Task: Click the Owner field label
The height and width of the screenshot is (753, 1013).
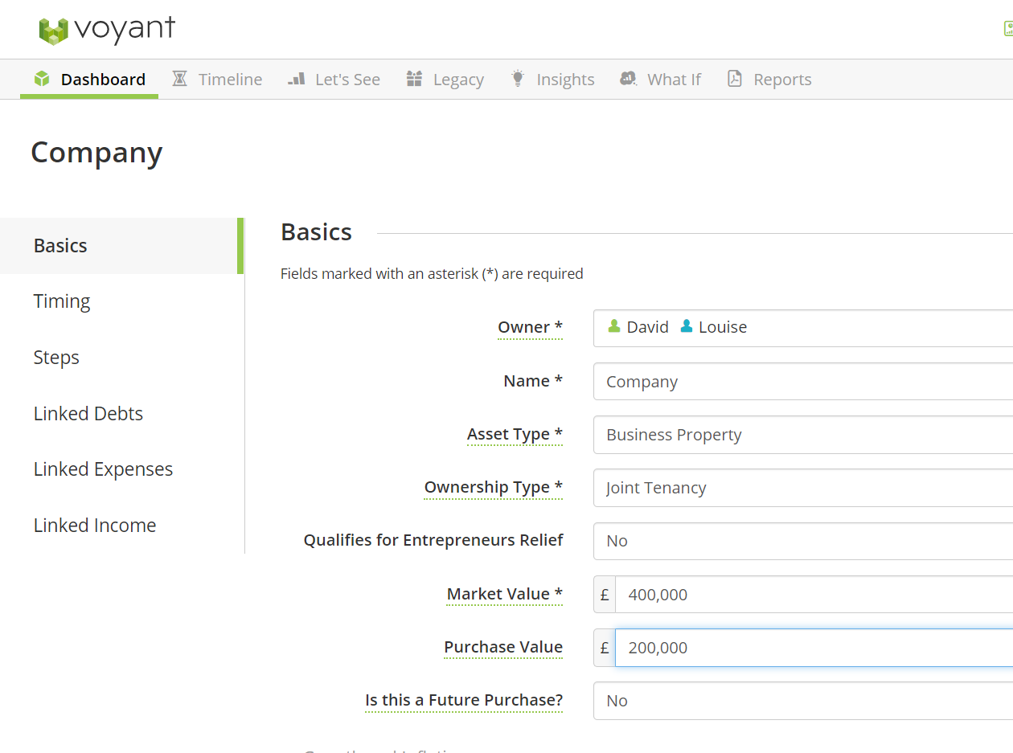Action: pos(530,327)
